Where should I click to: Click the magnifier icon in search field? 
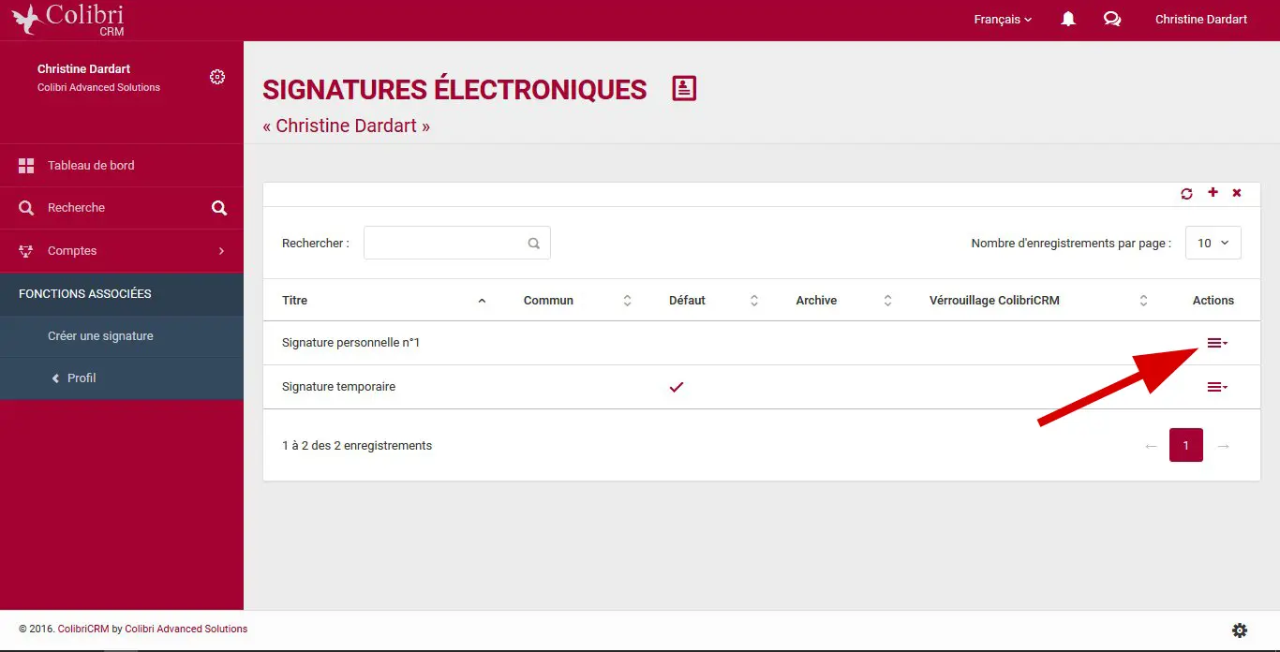point(533,244)
